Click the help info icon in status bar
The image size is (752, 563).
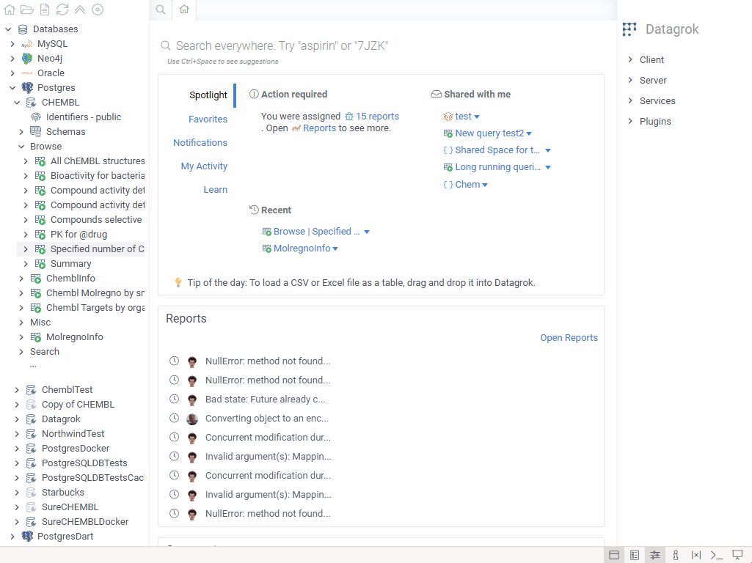pos(676,555)
